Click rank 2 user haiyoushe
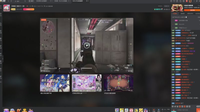 click(181, 24)
